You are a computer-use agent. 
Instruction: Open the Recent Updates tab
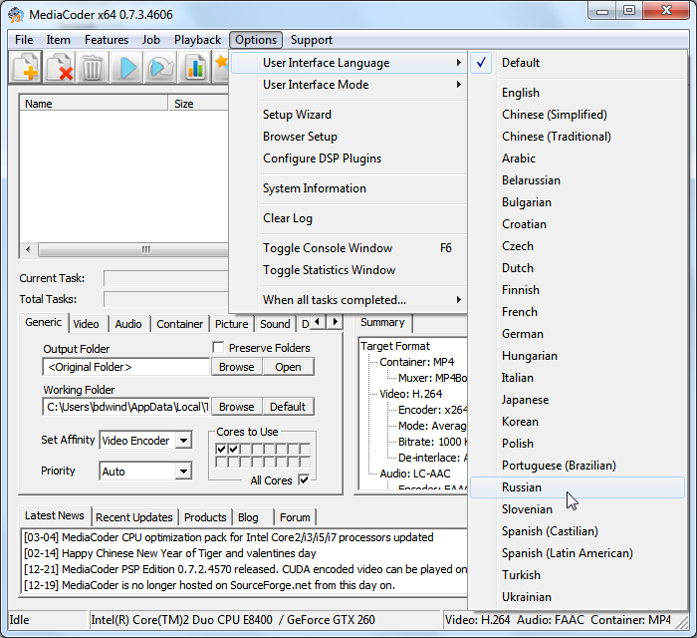point(134,517)
